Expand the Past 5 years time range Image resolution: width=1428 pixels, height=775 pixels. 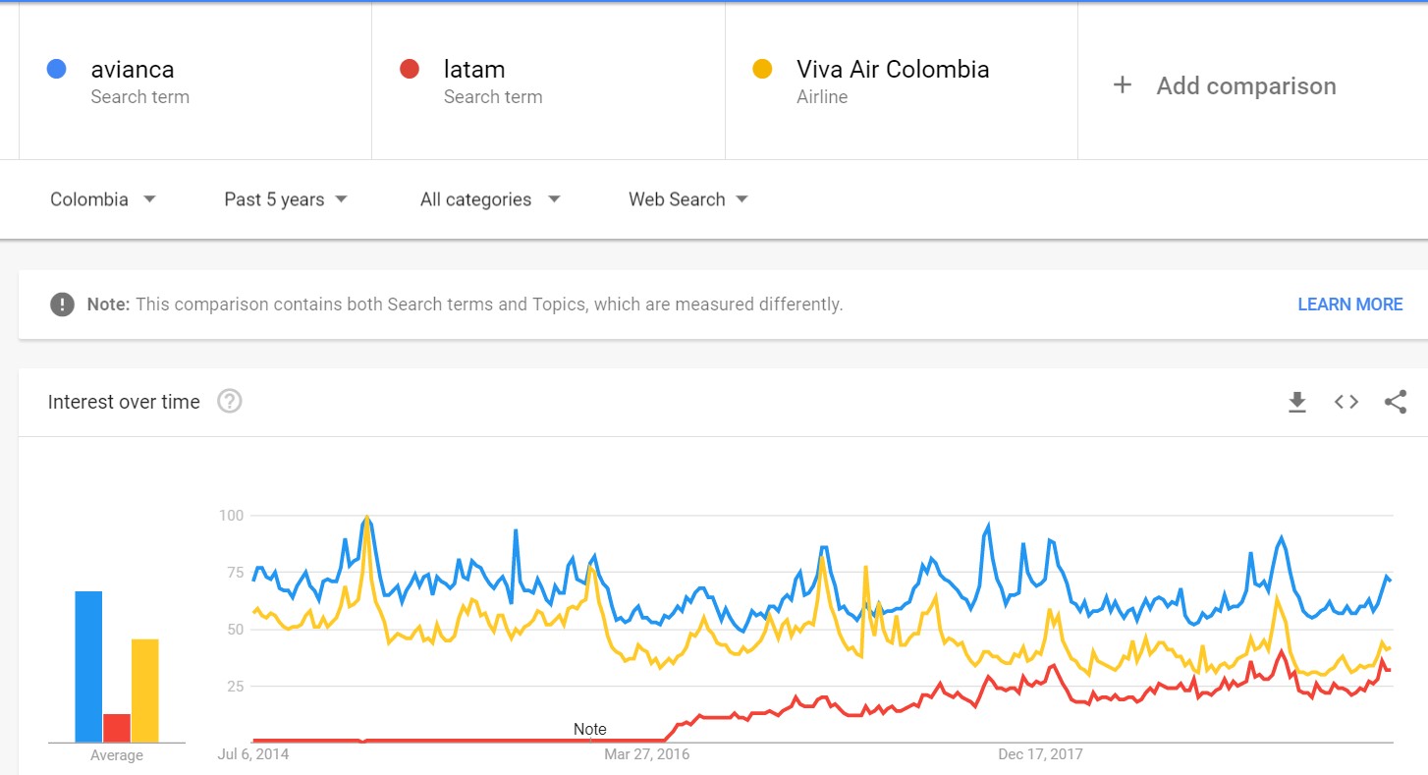(x=286, y=199)
